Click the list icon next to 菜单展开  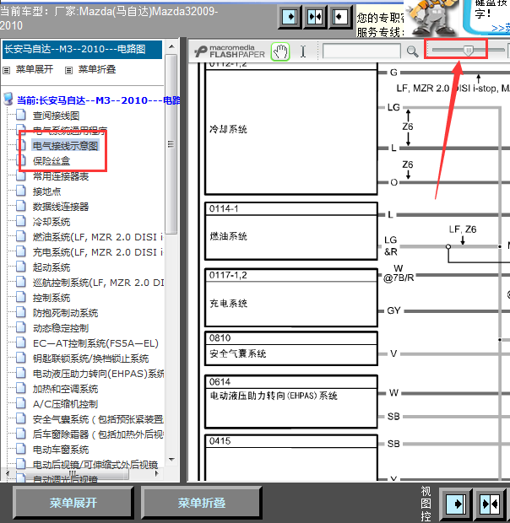click(7, 70)
